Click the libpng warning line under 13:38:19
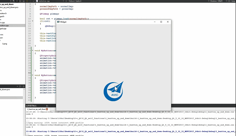Screen dimensions: 236x136 pos(55,123)
